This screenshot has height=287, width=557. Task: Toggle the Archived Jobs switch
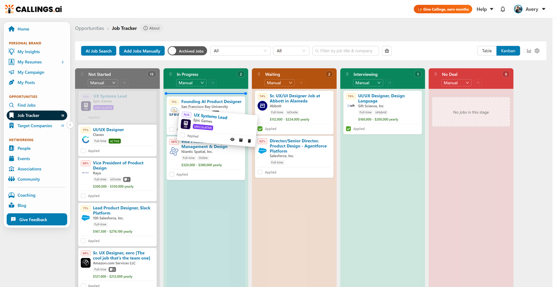186,51
